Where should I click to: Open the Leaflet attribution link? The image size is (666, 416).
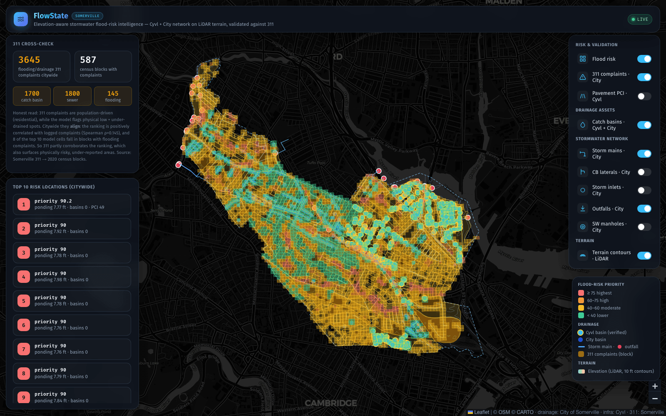pyautogui.click(x=479, y=412)
